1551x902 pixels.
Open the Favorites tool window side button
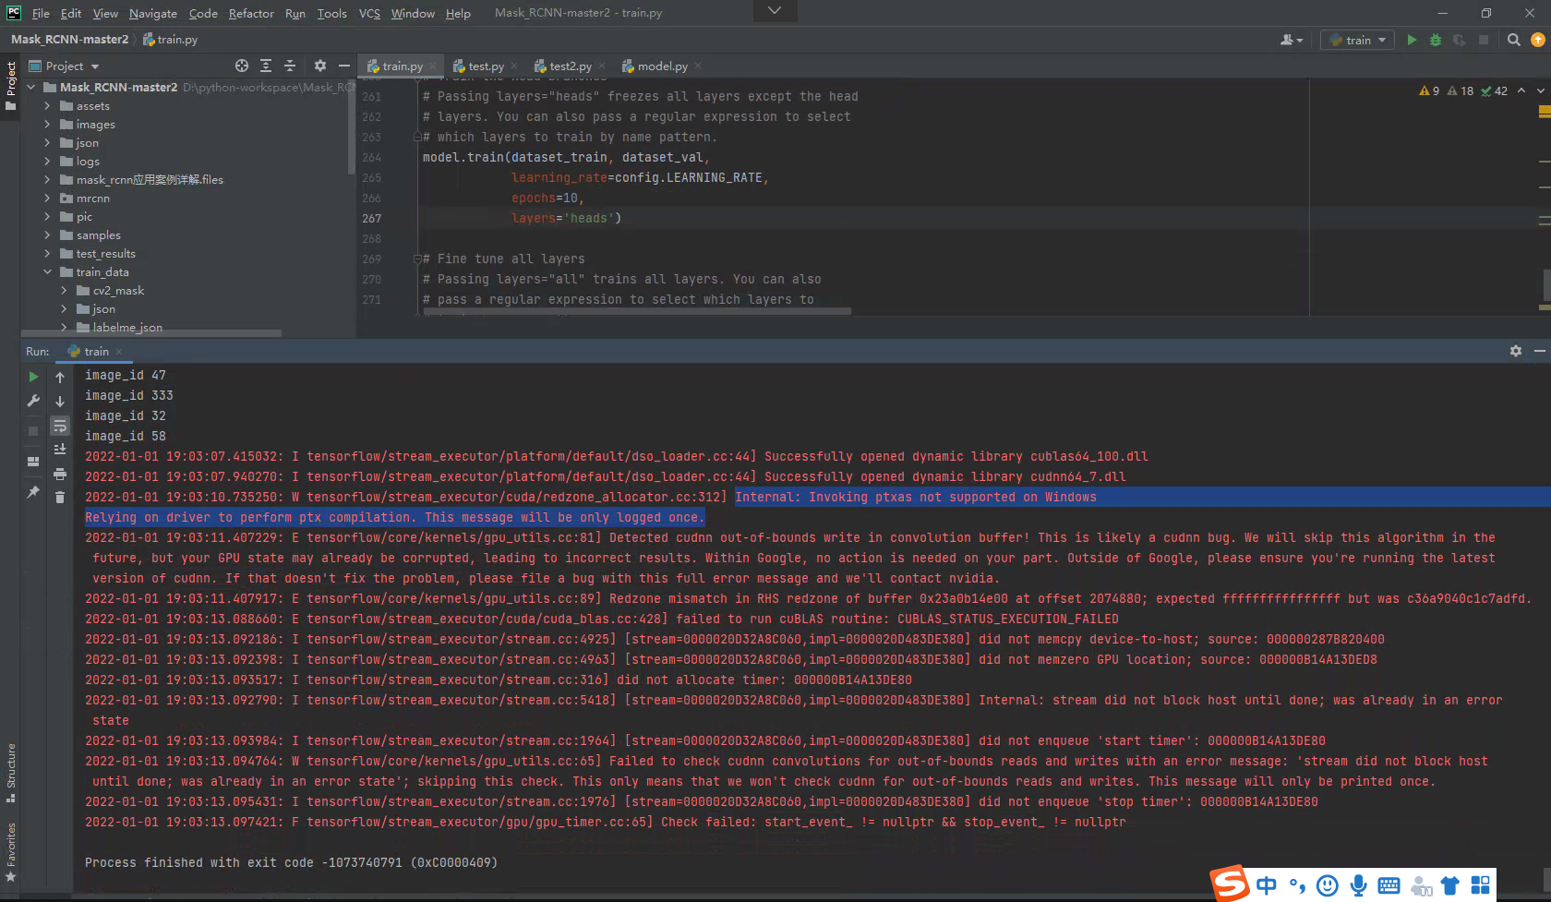click(10, 851)
